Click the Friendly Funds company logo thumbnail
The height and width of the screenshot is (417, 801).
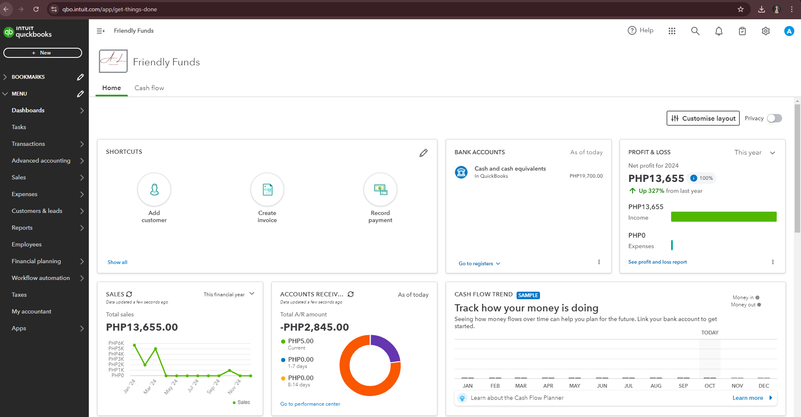113,61
